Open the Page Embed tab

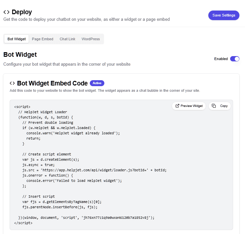coord(43,39)
